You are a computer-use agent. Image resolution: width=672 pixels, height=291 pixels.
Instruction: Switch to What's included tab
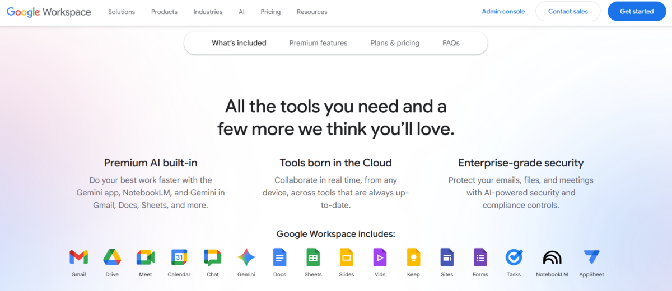click(239, 43)
